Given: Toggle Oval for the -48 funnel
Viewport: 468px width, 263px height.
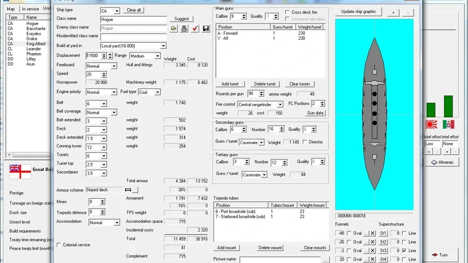Looking at the screenshot, I should [x=349, y=233].
